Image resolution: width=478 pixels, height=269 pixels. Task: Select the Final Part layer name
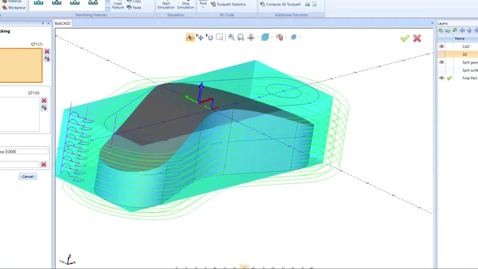(469, 78)
